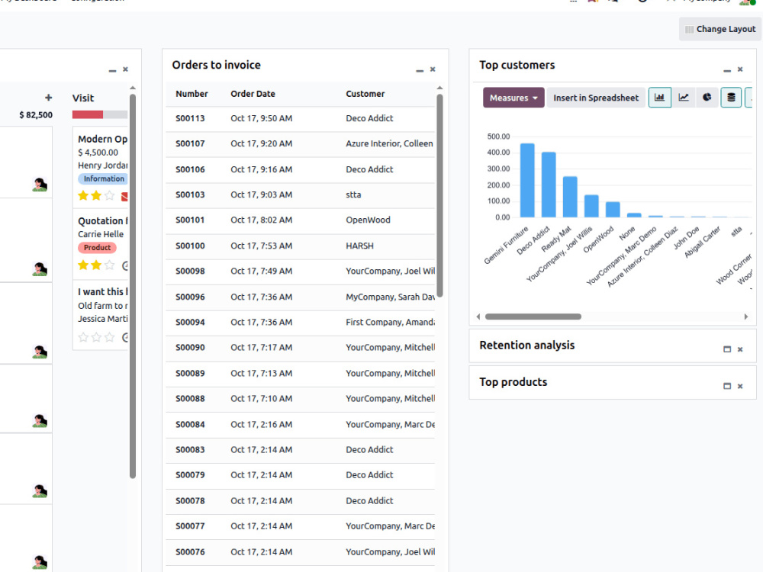Click the kanban widget vertical scrollbar thumb
Screen dimensions: 763x572
(x=132, y=287)
